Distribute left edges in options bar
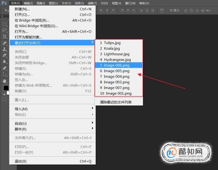 (141, 11)
